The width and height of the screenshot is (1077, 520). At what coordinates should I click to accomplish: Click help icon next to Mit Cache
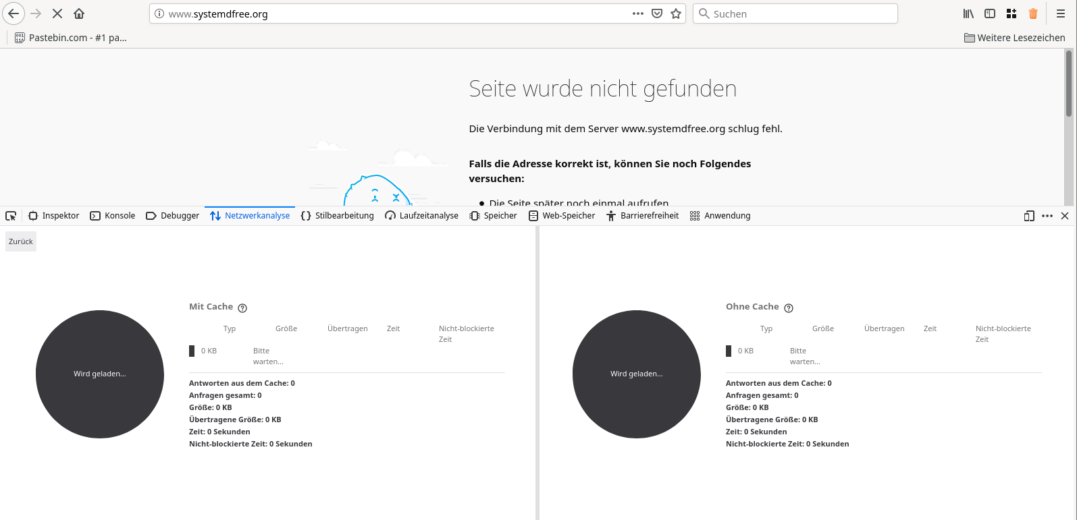242,308
